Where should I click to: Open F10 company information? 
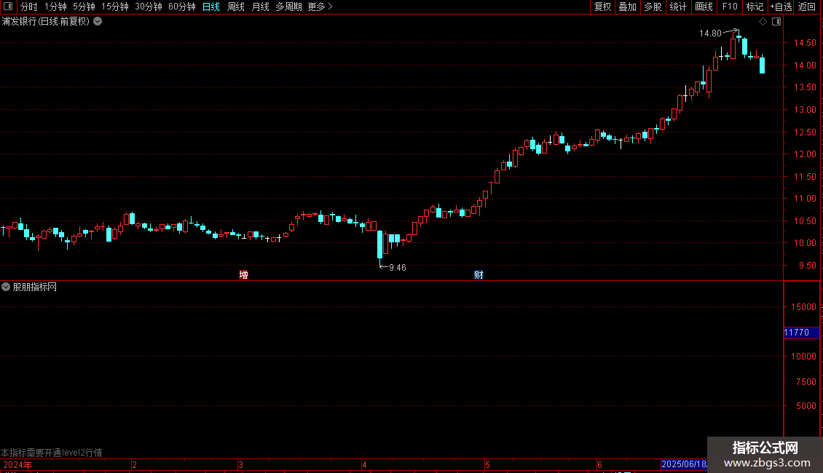(730, 7)
